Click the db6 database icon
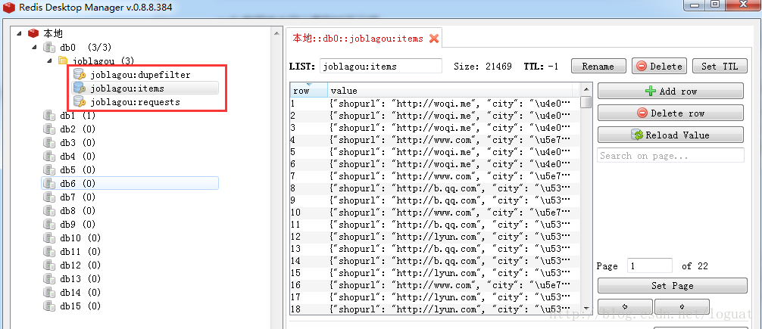The image size is (762, 329). [x=48, y=184]
